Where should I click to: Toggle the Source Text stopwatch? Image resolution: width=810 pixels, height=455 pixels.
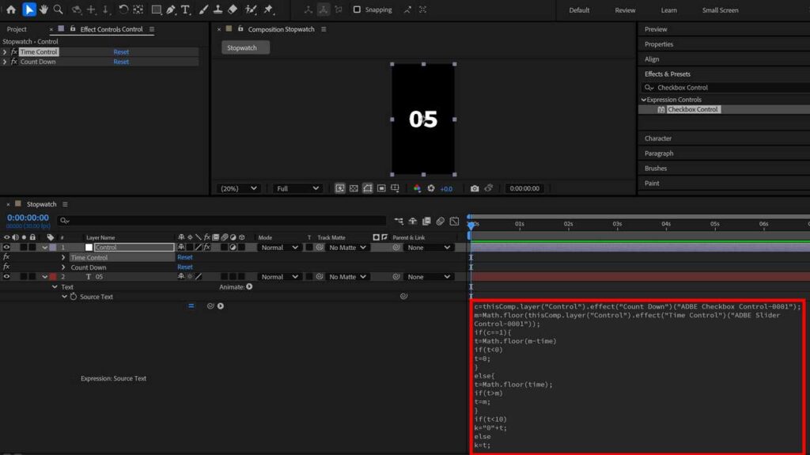74,297
